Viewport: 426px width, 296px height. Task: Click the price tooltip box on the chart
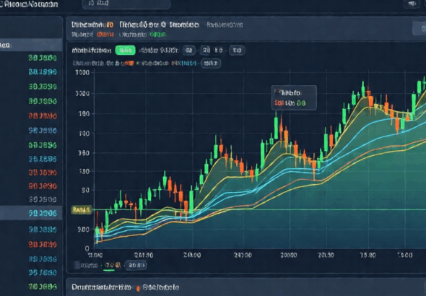pos(294,97)
